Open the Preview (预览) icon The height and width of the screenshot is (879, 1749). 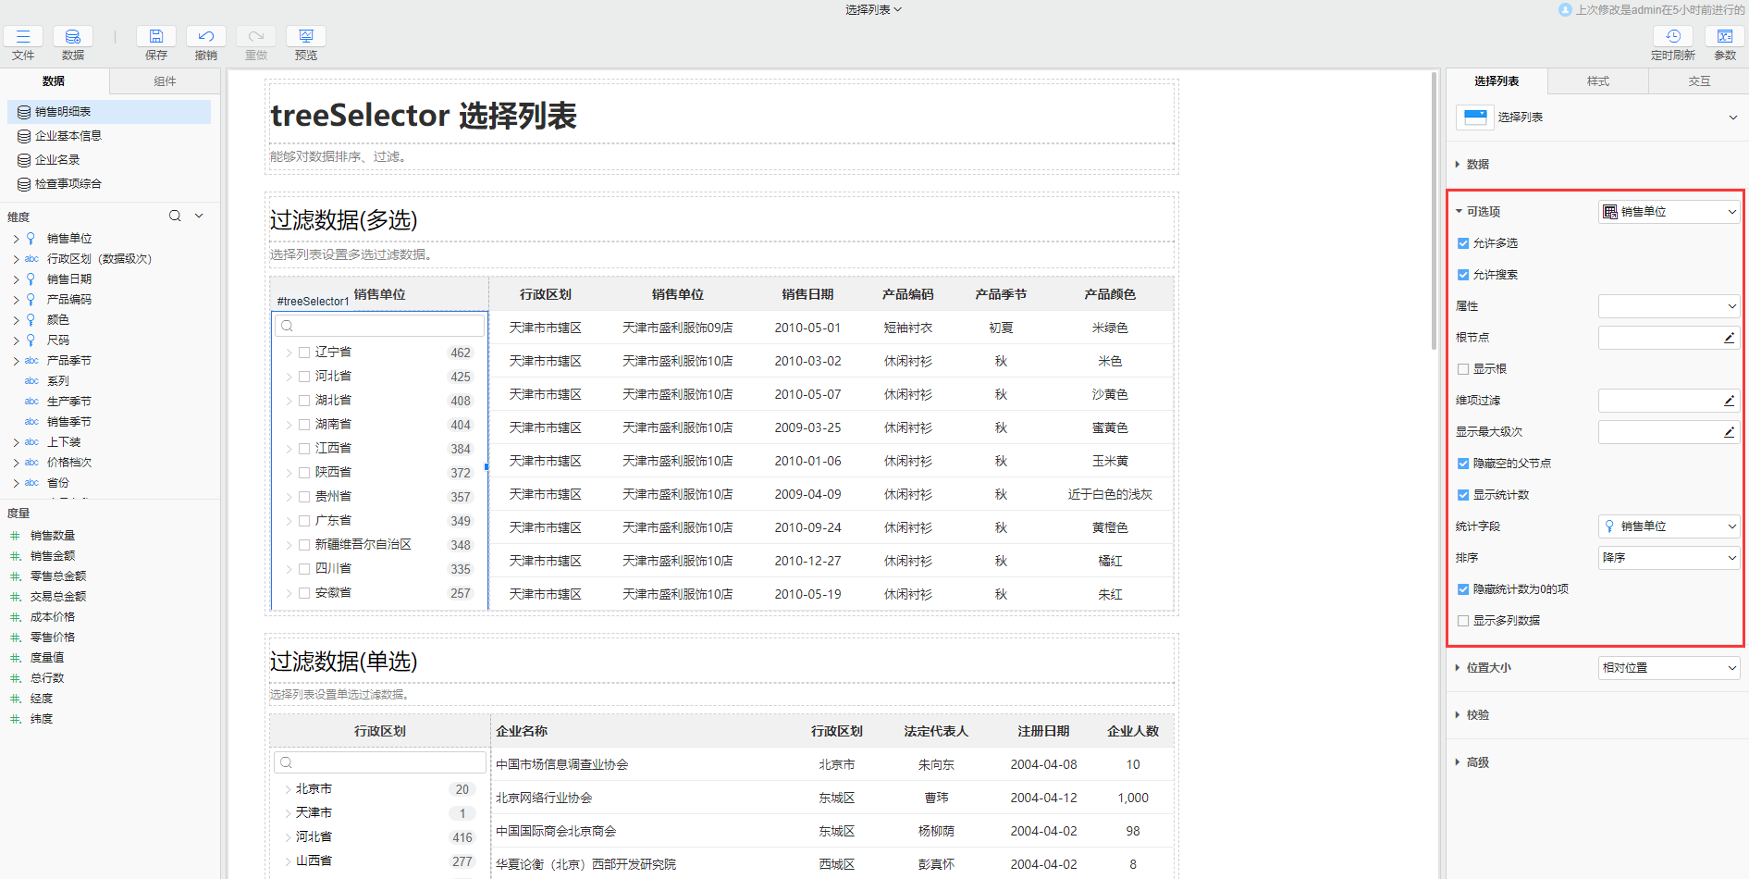[x=305, y=37]
